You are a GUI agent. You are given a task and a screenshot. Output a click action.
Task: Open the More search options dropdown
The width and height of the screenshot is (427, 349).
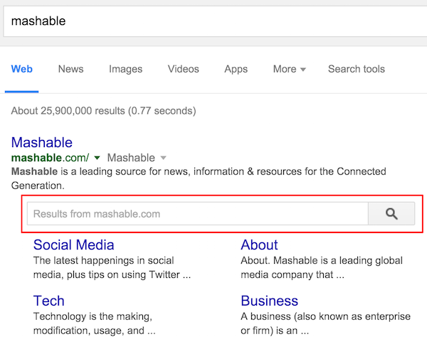pos(289,69)
